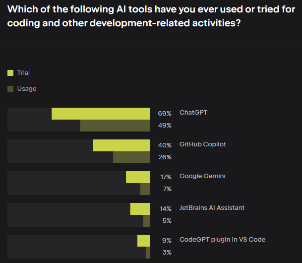Click the ChatGPT label
The image size is (302, 263).
click(193, 113)
